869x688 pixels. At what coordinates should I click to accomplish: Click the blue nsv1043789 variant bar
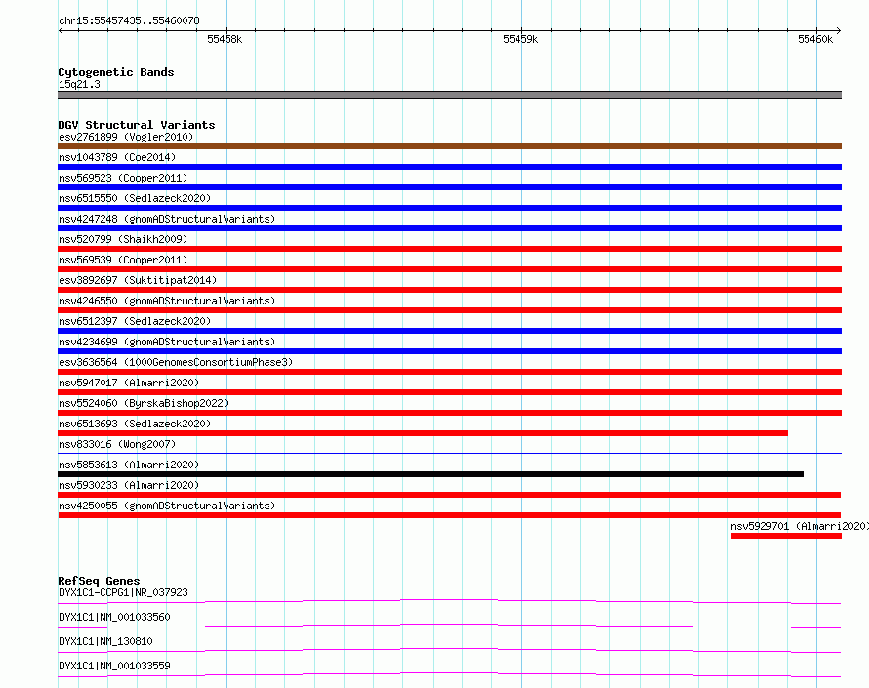click(x=449, y=167)
